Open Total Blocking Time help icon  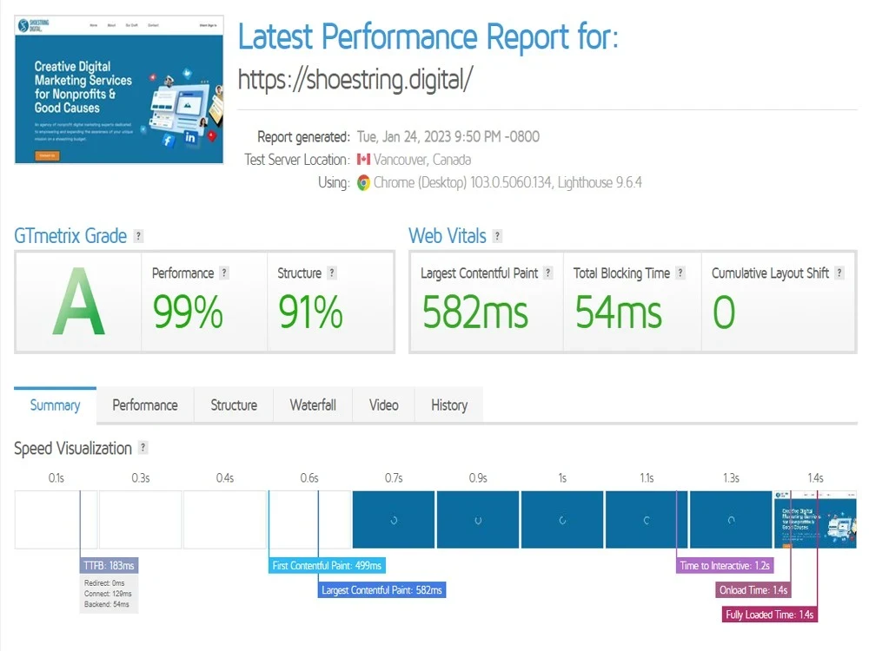[x=680, y=273]
